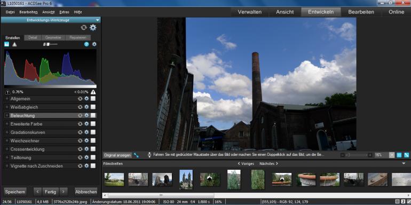This screenshot has width=411, height=205.
Task: Click exposure warning triangle beside histogram icon
Action: click(x=14, y=44)
